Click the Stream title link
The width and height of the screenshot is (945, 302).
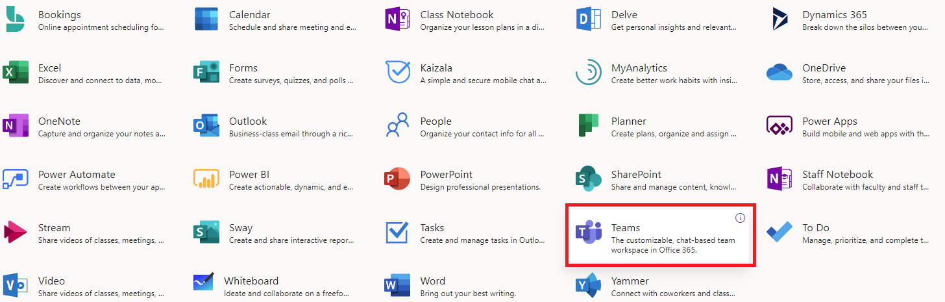(55, 227)
